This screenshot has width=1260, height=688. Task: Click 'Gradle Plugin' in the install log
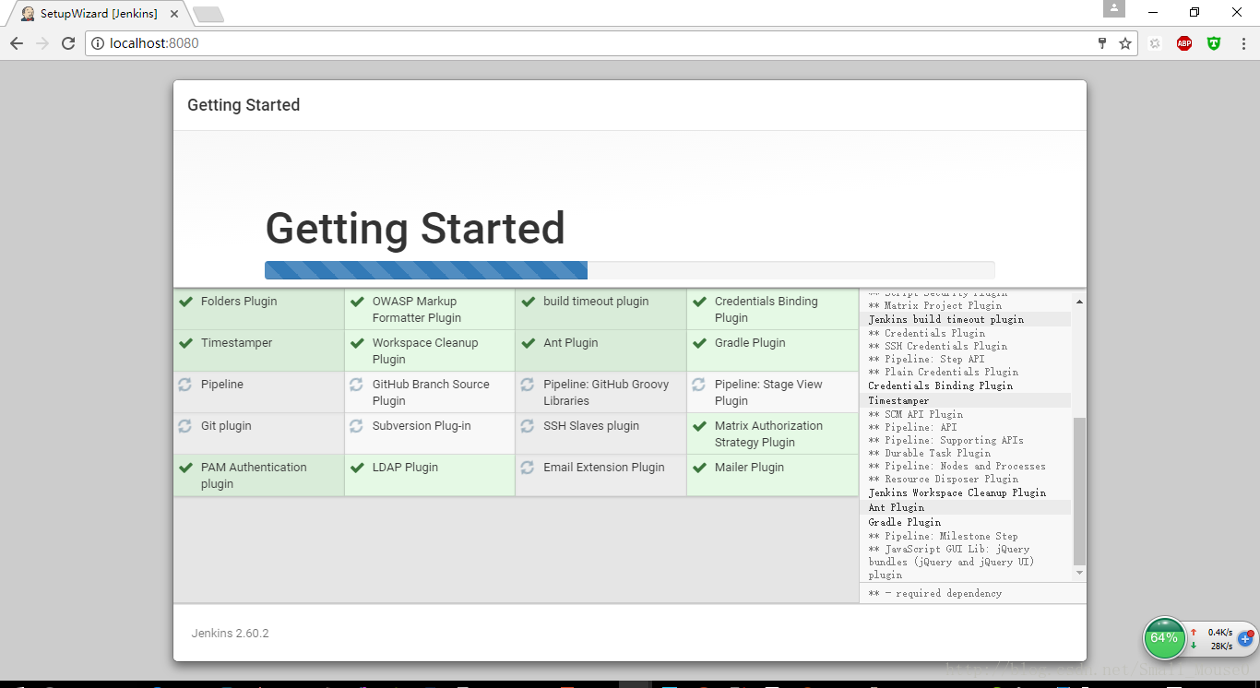click(x=905, y=522)
